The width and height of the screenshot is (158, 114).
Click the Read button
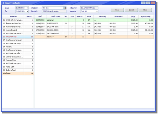point(117,10)
